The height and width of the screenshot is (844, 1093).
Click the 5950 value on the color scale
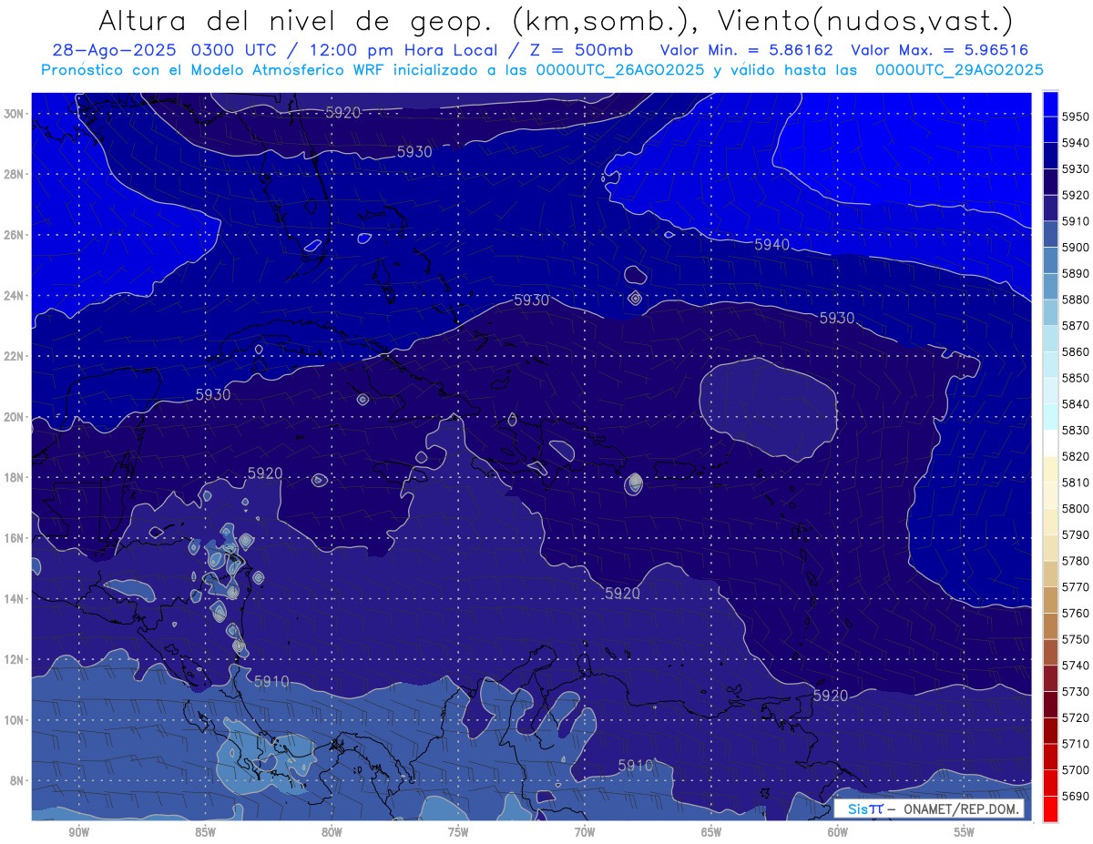1076,117
